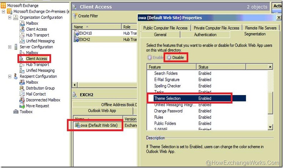283x168 pixels.
Task: Click the Create Filter funnel icon
Action: pyautogui.click(x=75, y=16)
